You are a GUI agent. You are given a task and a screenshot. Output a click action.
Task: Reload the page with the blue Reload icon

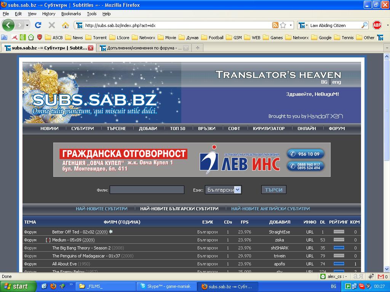coord(38,25)
